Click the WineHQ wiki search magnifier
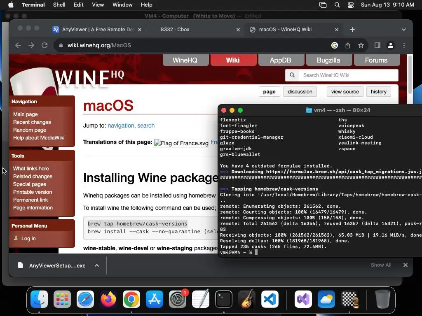Image resolution: width=422 pixels, height=316 pixels. pyautogui.click(x=292, y=75)
